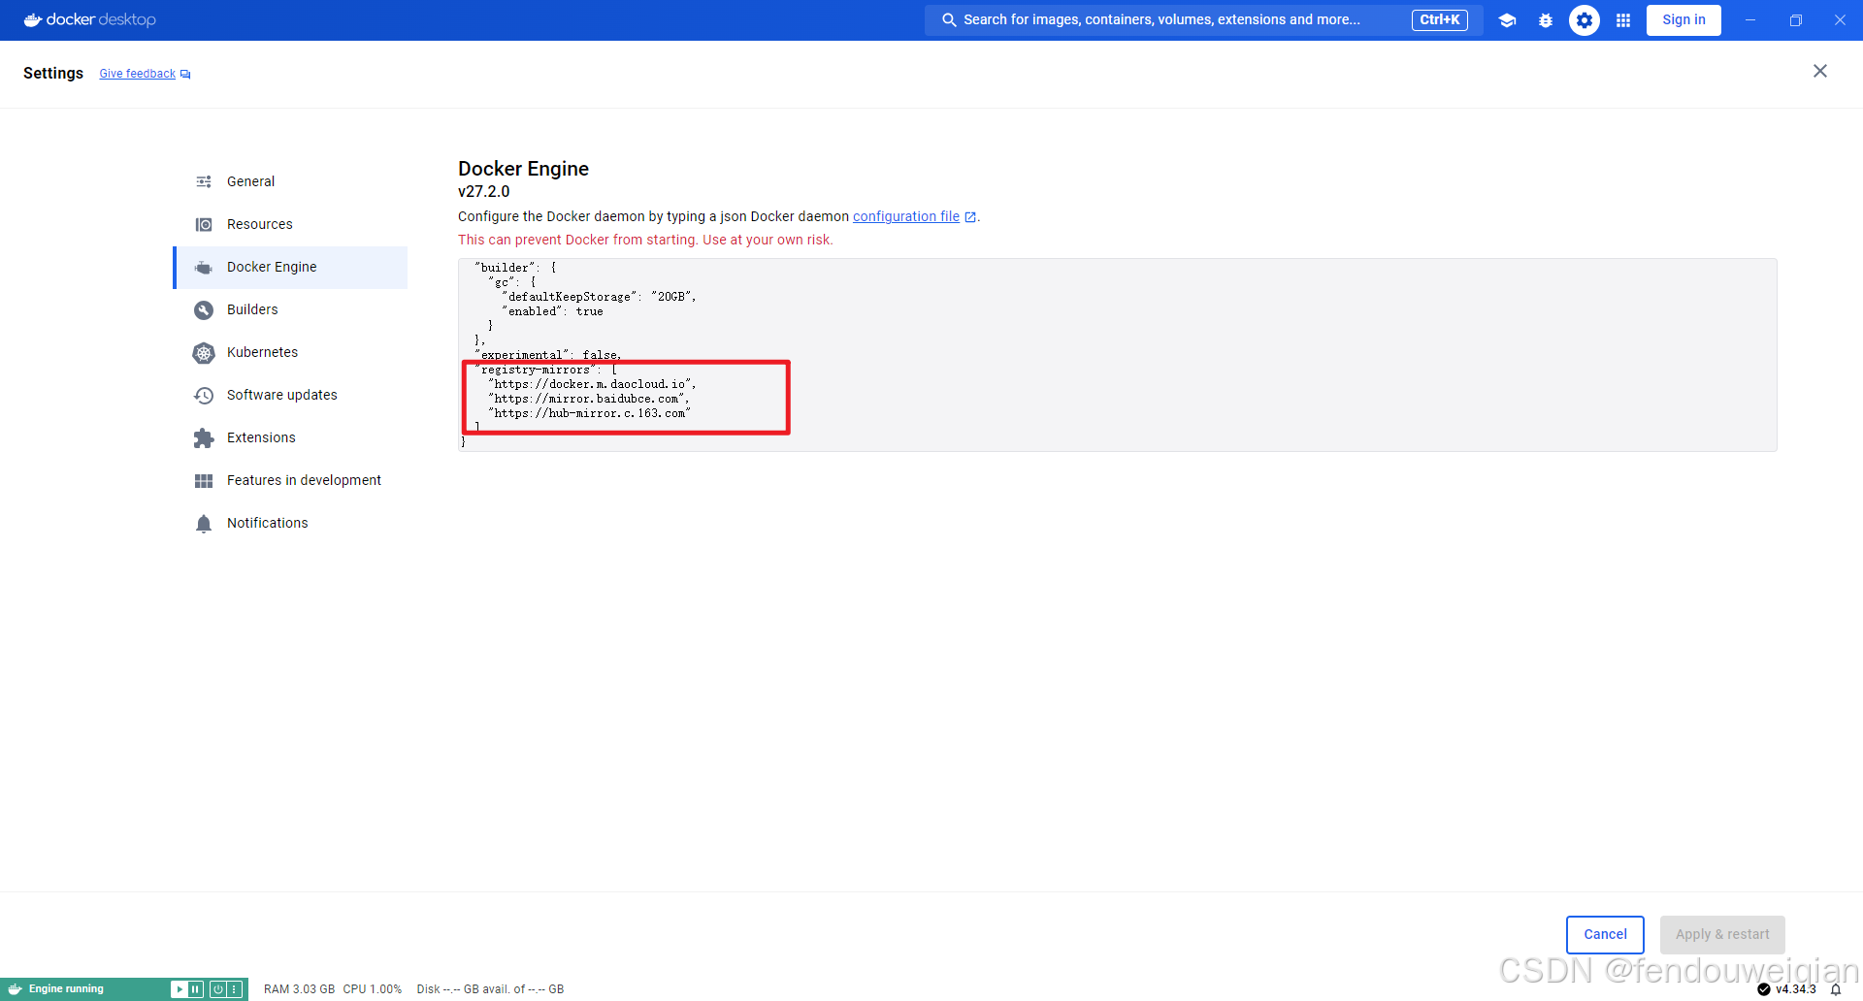Switch to the Extensions settings tab

(x=290, y=437)
